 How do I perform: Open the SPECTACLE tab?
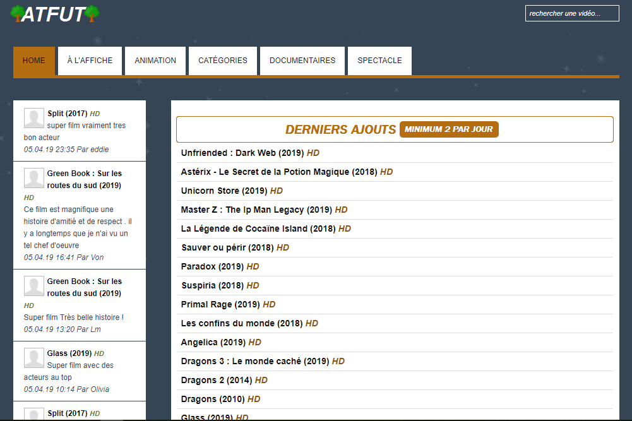[379, 61]
